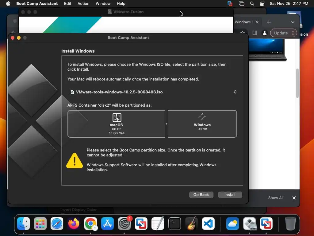Open Control Center in menu bar
Screen dimensions: 314x236
(262, 4)
